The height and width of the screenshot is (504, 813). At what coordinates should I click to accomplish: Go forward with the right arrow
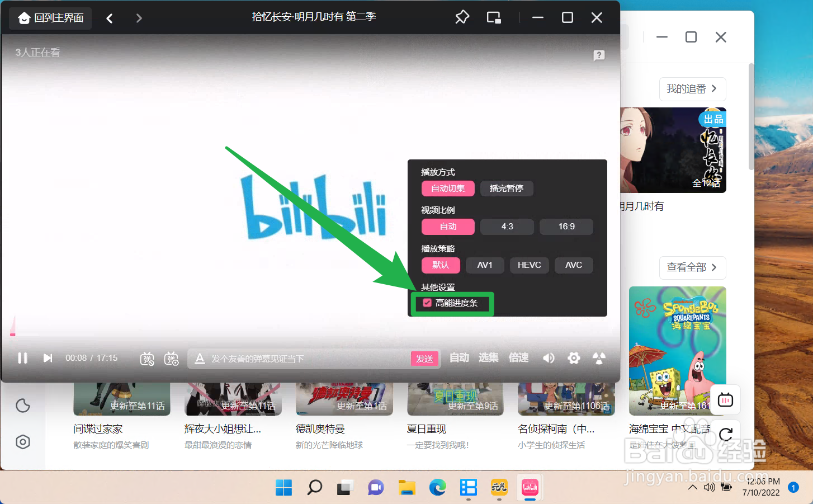tap(139, 18)
